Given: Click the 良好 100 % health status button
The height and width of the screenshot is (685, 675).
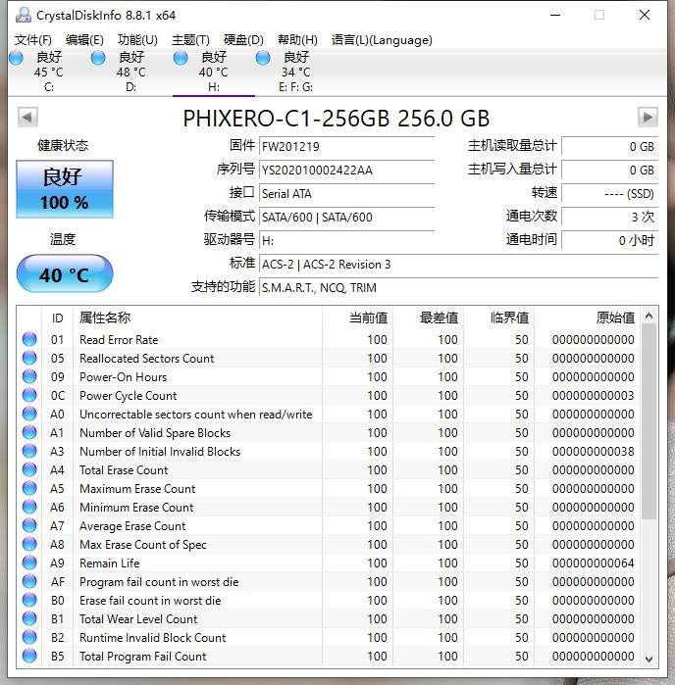Looking at the screenshot, I should (x=65, y=189).
